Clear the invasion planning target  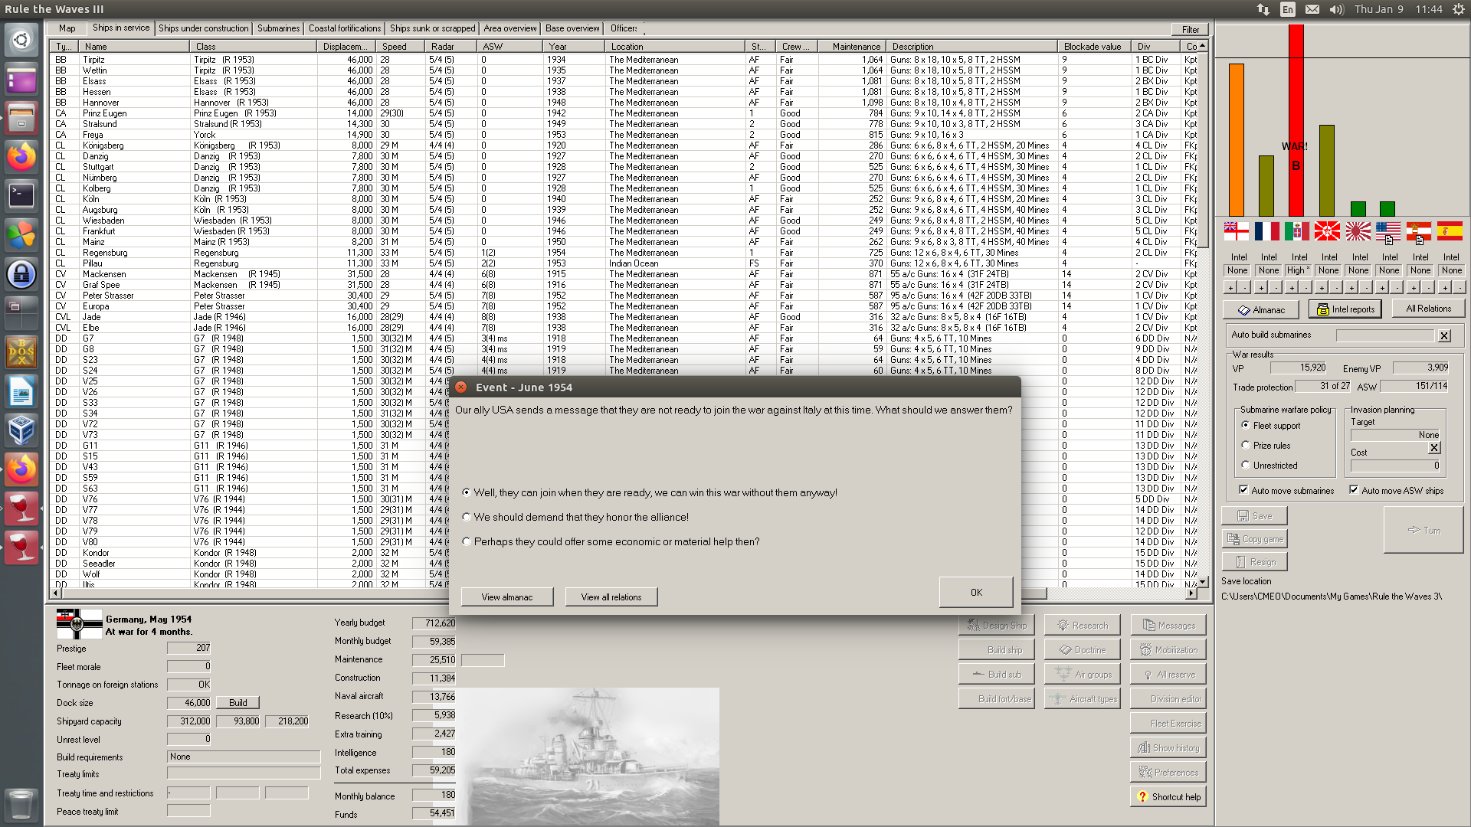(x=1434, y=448)
